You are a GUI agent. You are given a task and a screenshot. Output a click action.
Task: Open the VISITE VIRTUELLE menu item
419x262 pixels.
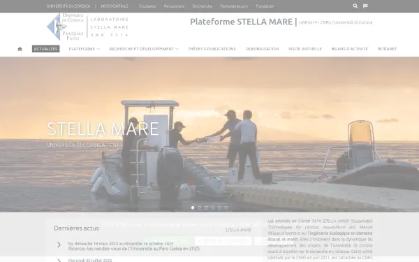coord(305,49)
